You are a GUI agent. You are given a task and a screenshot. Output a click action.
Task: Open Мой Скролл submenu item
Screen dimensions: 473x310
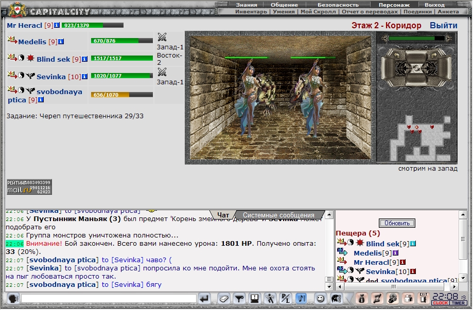tap(318, 12)
